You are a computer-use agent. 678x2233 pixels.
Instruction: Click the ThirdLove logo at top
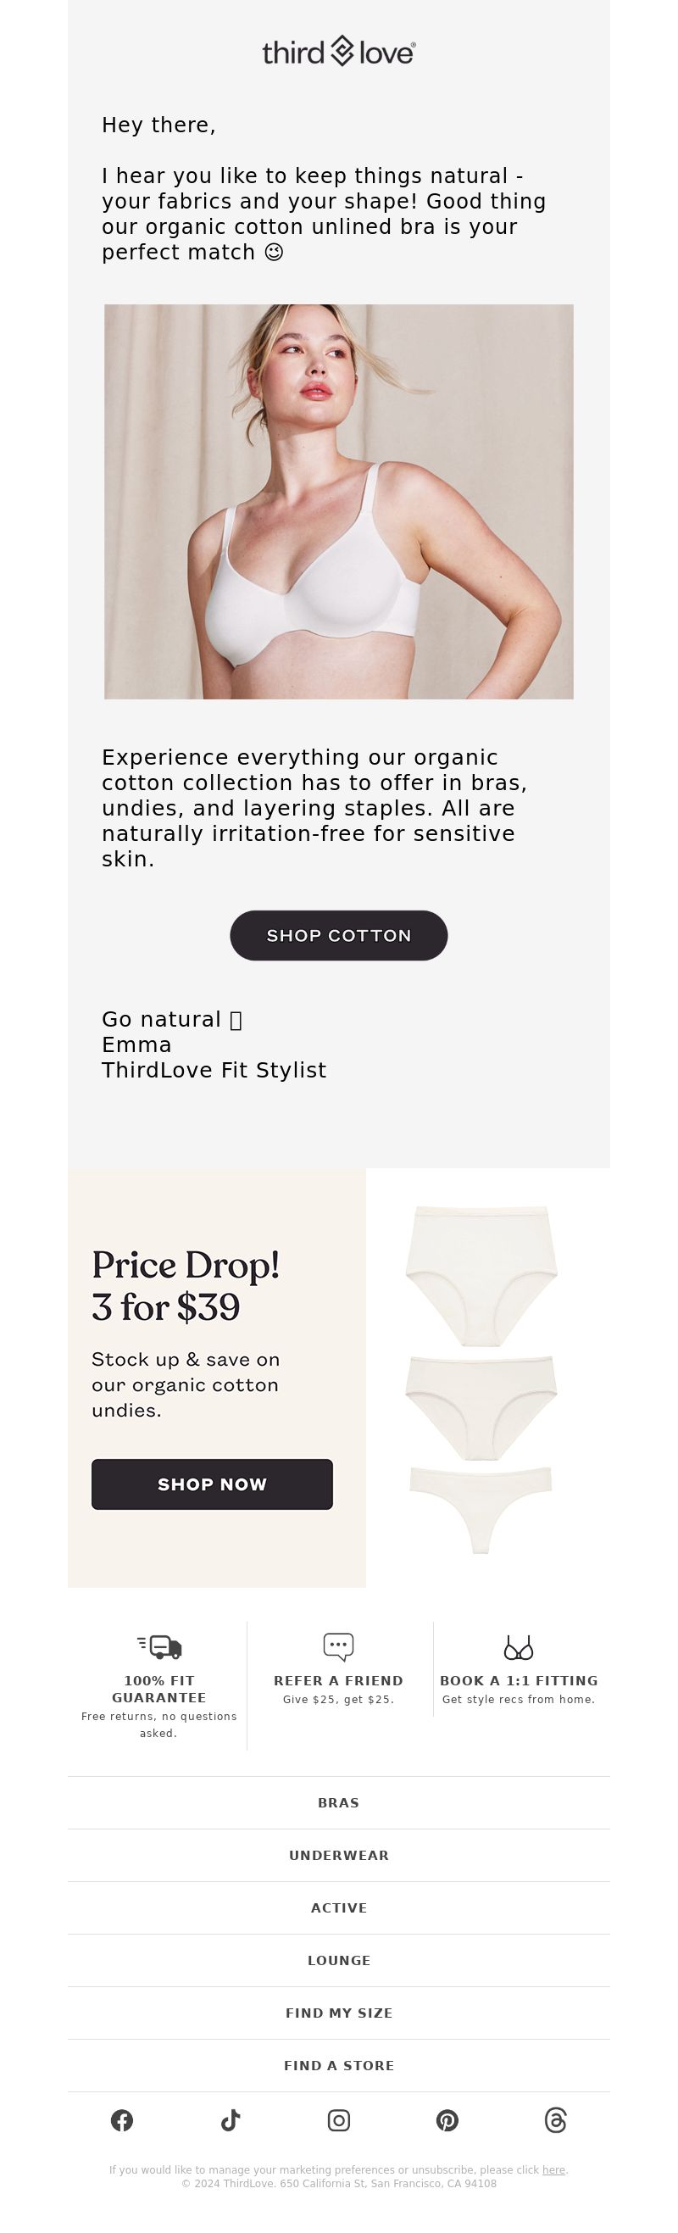(339, 52)
